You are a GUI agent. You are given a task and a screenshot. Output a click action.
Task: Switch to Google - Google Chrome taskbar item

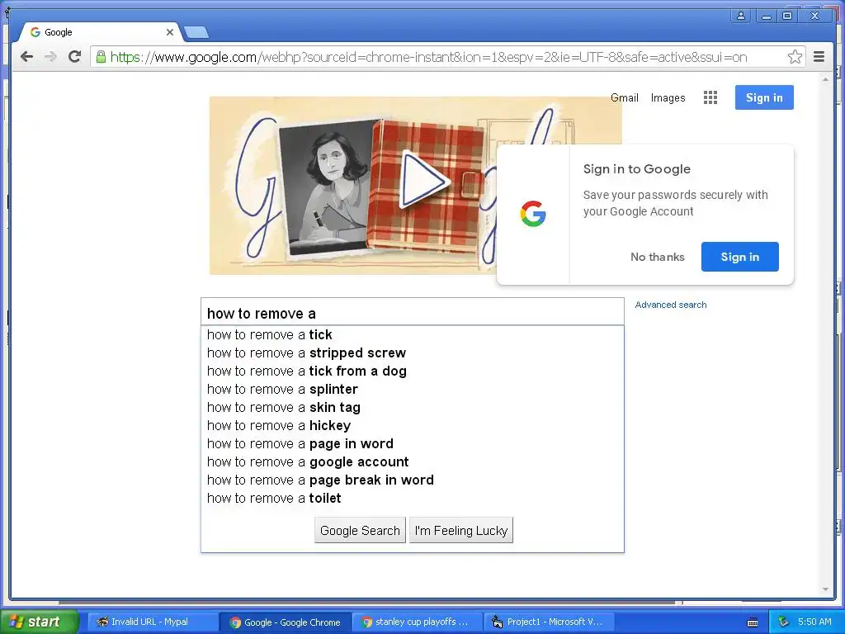coord(285,622)
